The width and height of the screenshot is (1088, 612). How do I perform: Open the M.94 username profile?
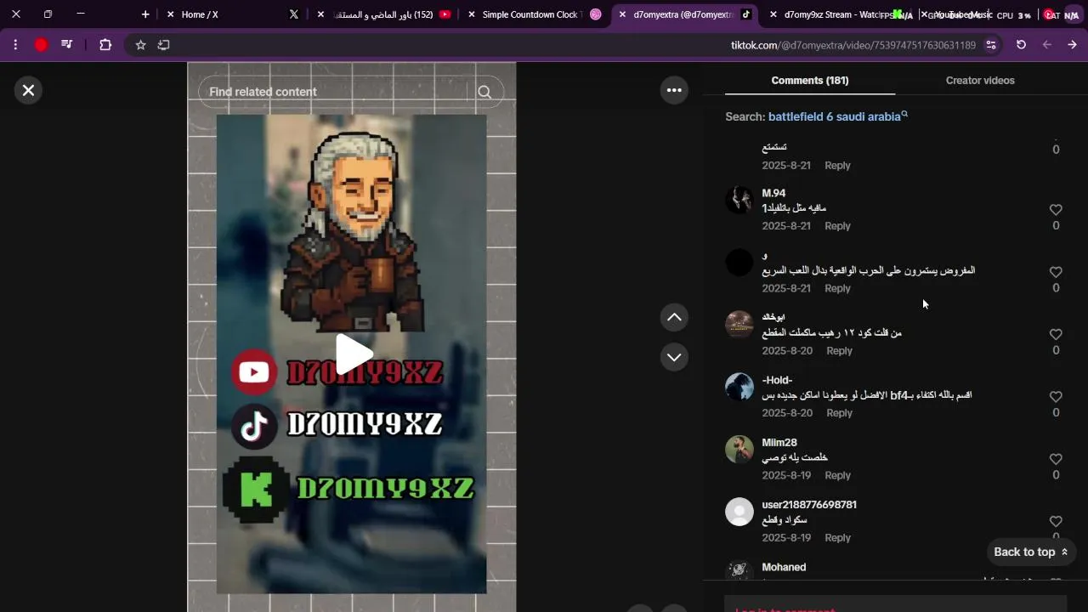pos(773,193)
